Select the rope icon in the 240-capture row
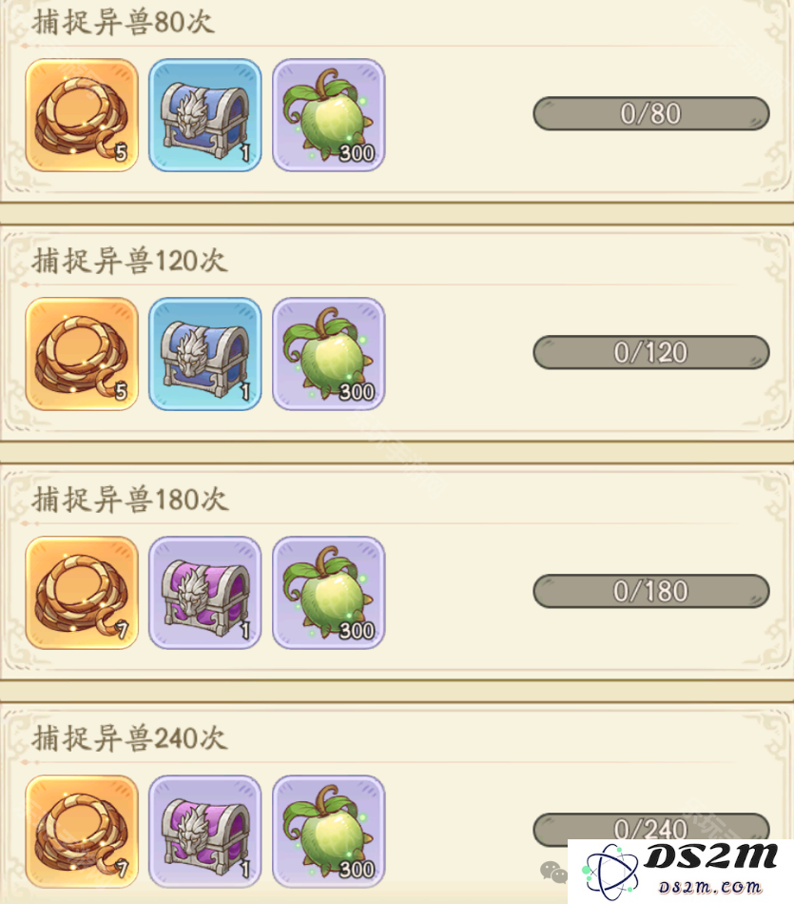Image resolution: width=794 pixels, height=904 pixels. 82,831
